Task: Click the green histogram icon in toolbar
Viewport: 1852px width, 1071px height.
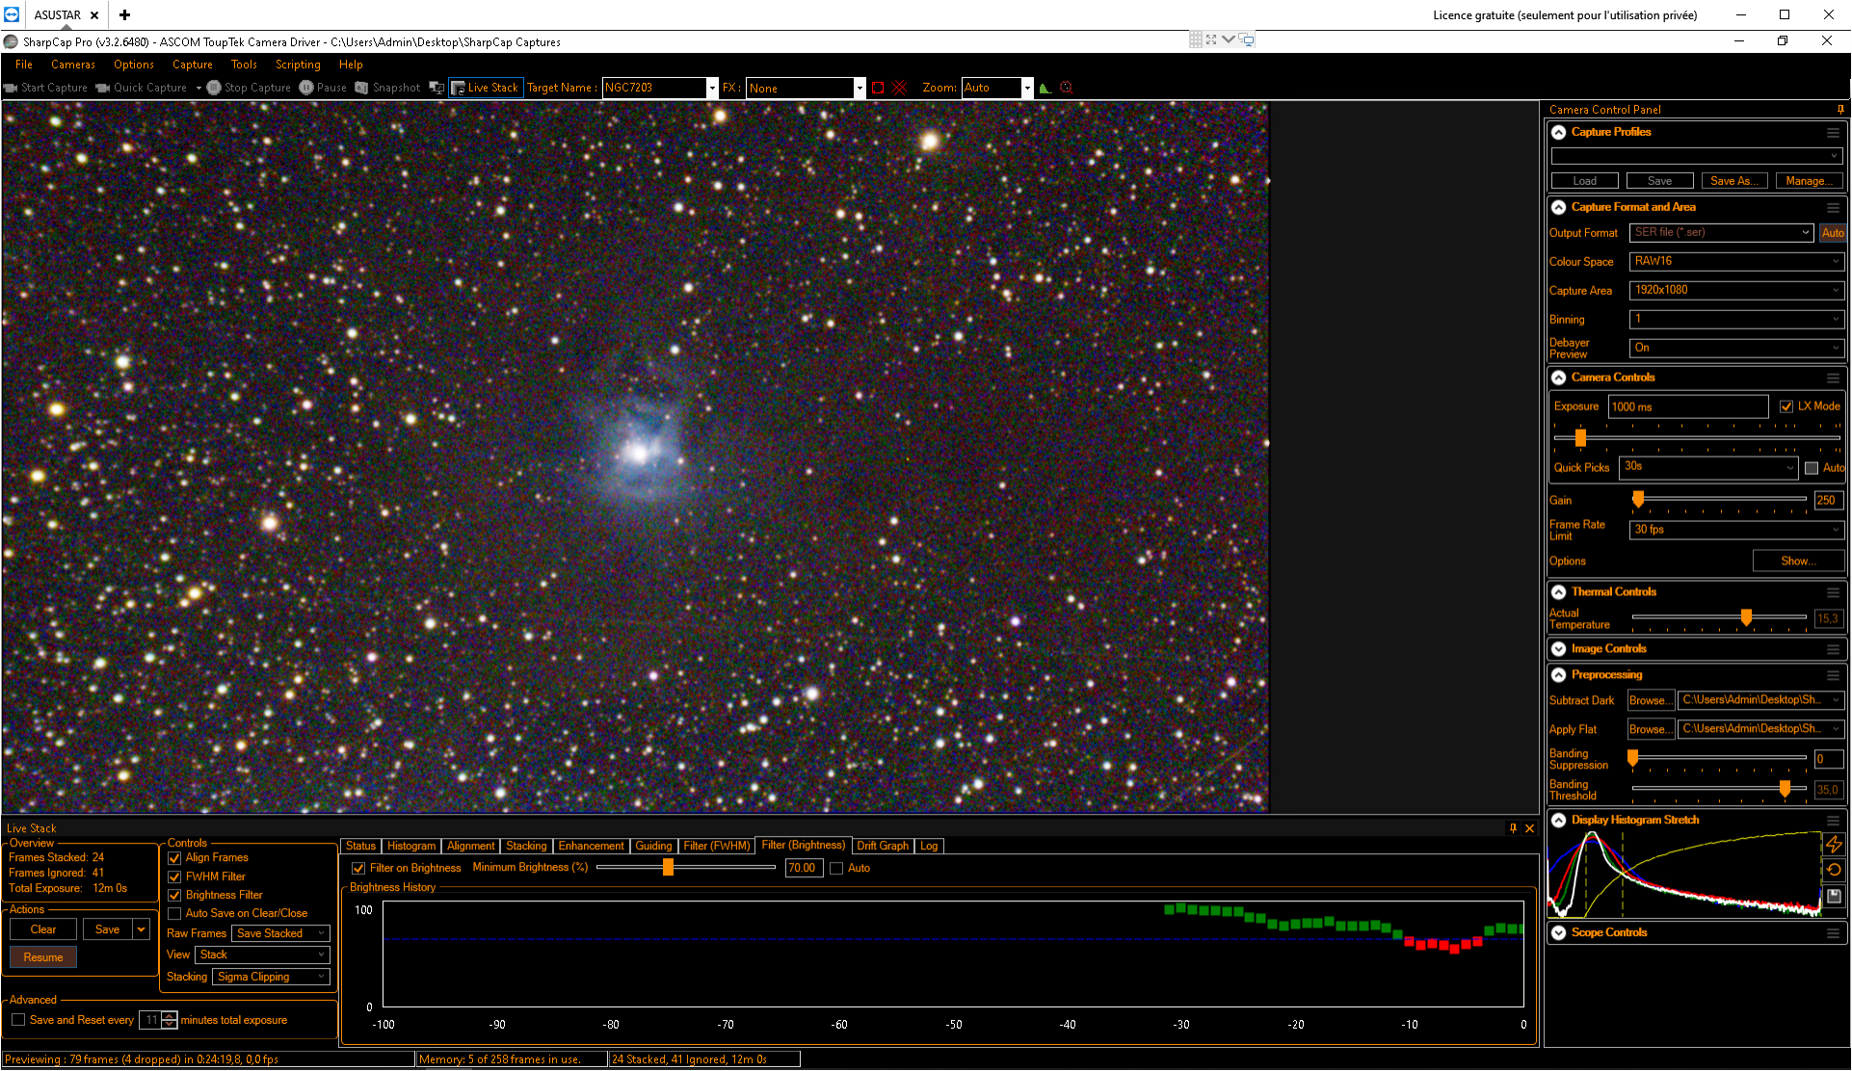Action: tap(1045, 88)
